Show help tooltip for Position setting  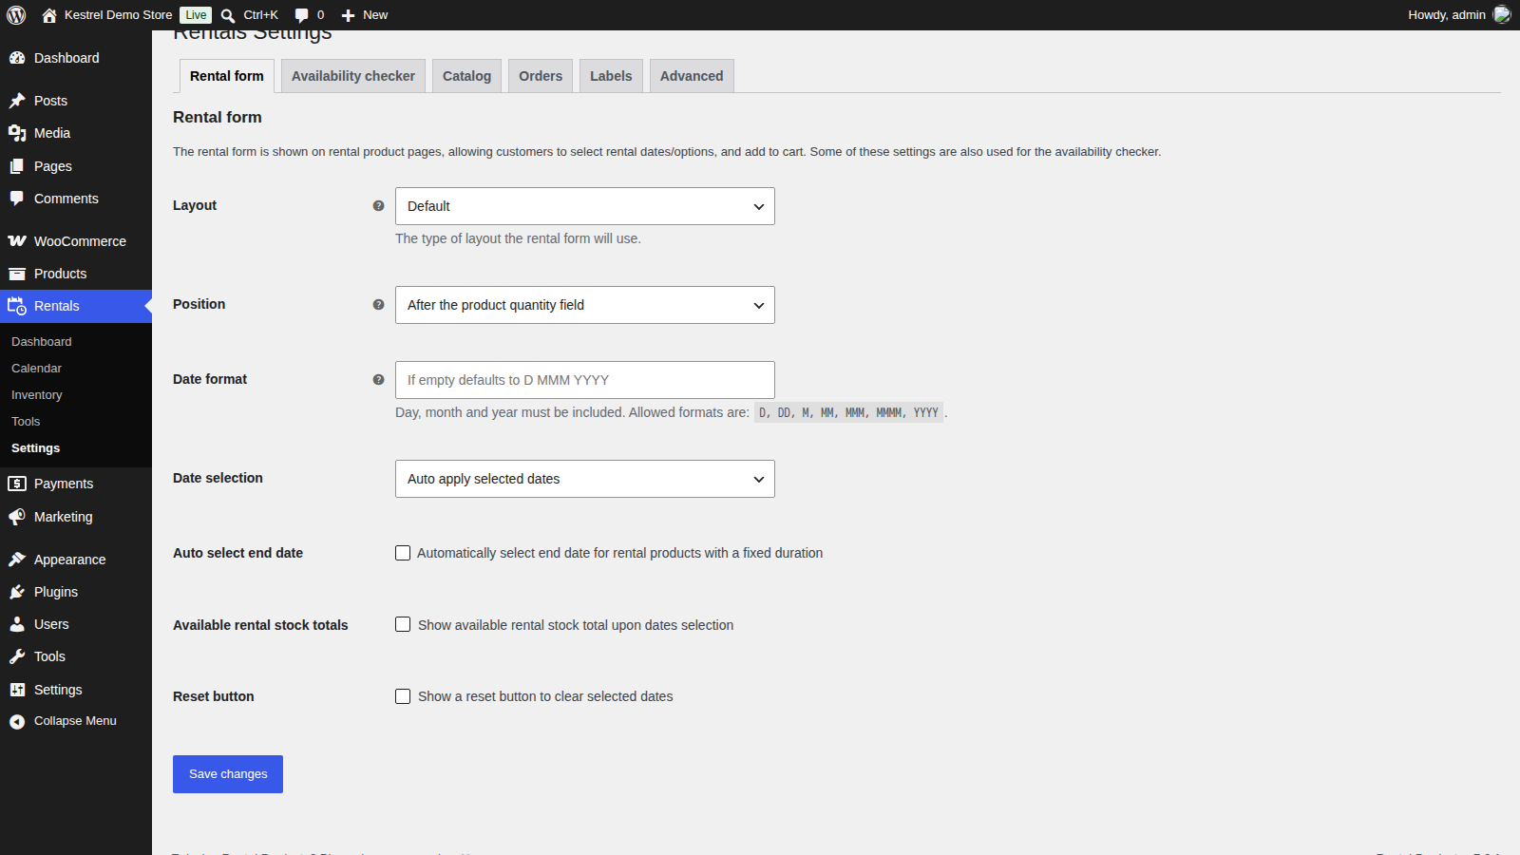(x=378, y=305)
